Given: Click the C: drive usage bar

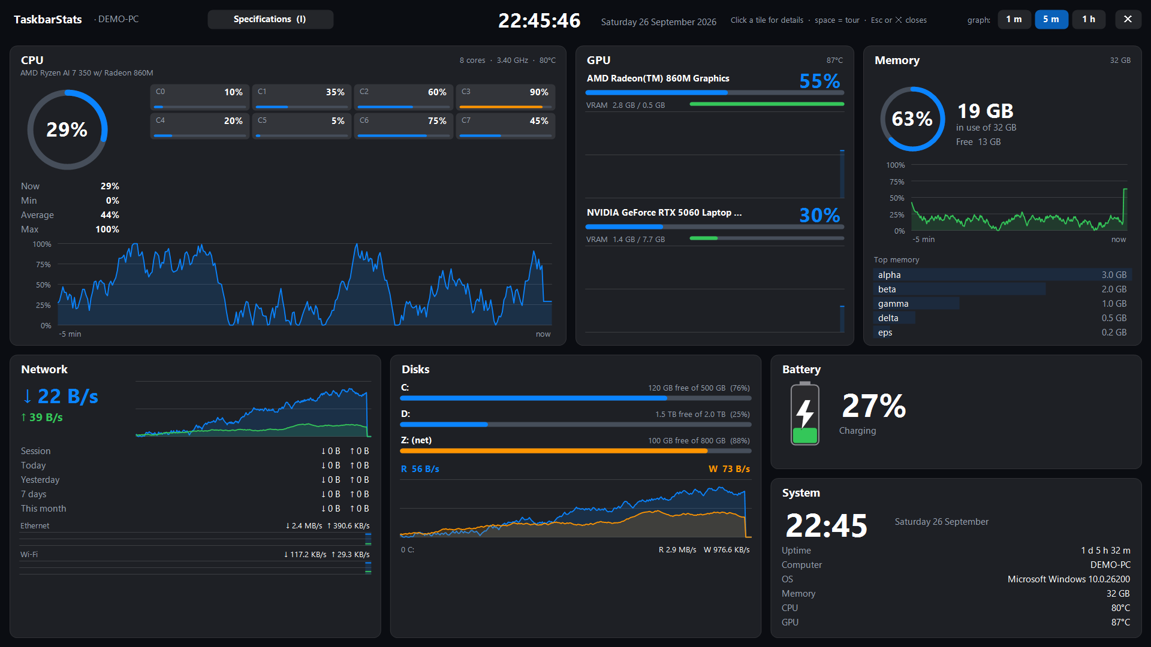Looking at the screenshot, I should tap(575, 398).
